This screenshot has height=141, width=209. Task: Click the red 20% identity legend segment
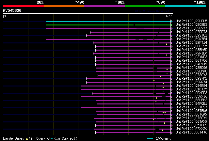(x=24, y=6)
